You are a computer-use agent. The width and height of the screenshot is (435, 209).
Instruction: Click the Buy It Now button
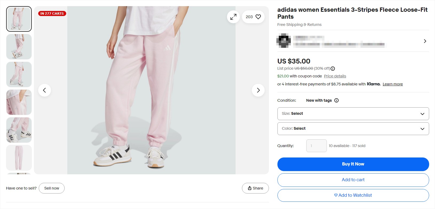coord(353,164)
